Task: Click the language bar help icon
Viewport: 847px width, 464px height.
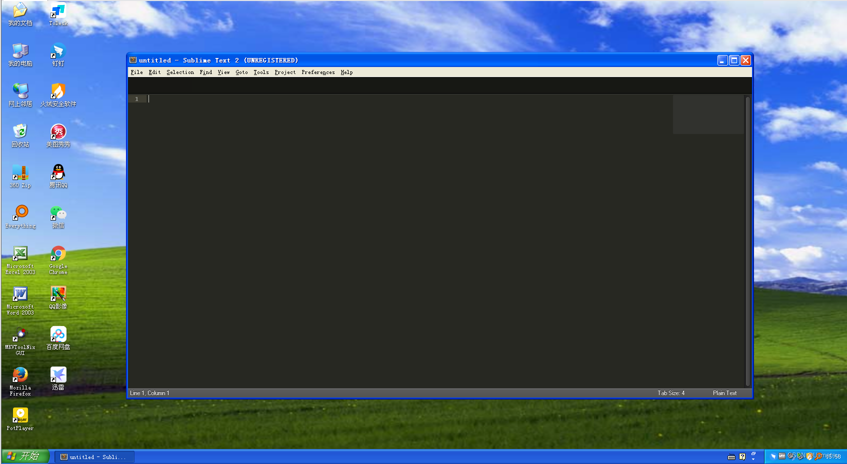Action: 742,456
